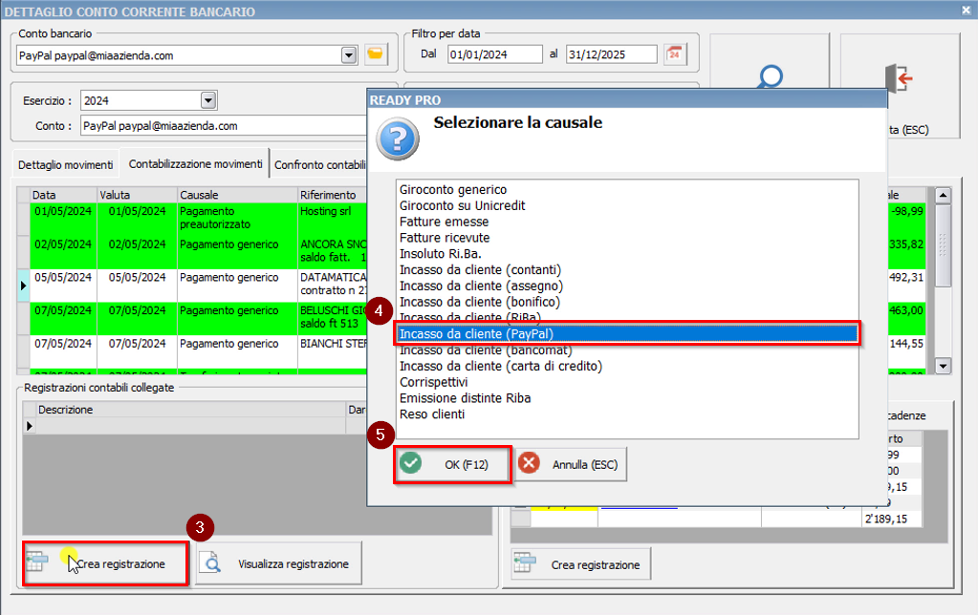Viewport: 978px width, 615px height.
Task: Click the Valuta column header
Action: pyautogui.click(x=138, y=195)
